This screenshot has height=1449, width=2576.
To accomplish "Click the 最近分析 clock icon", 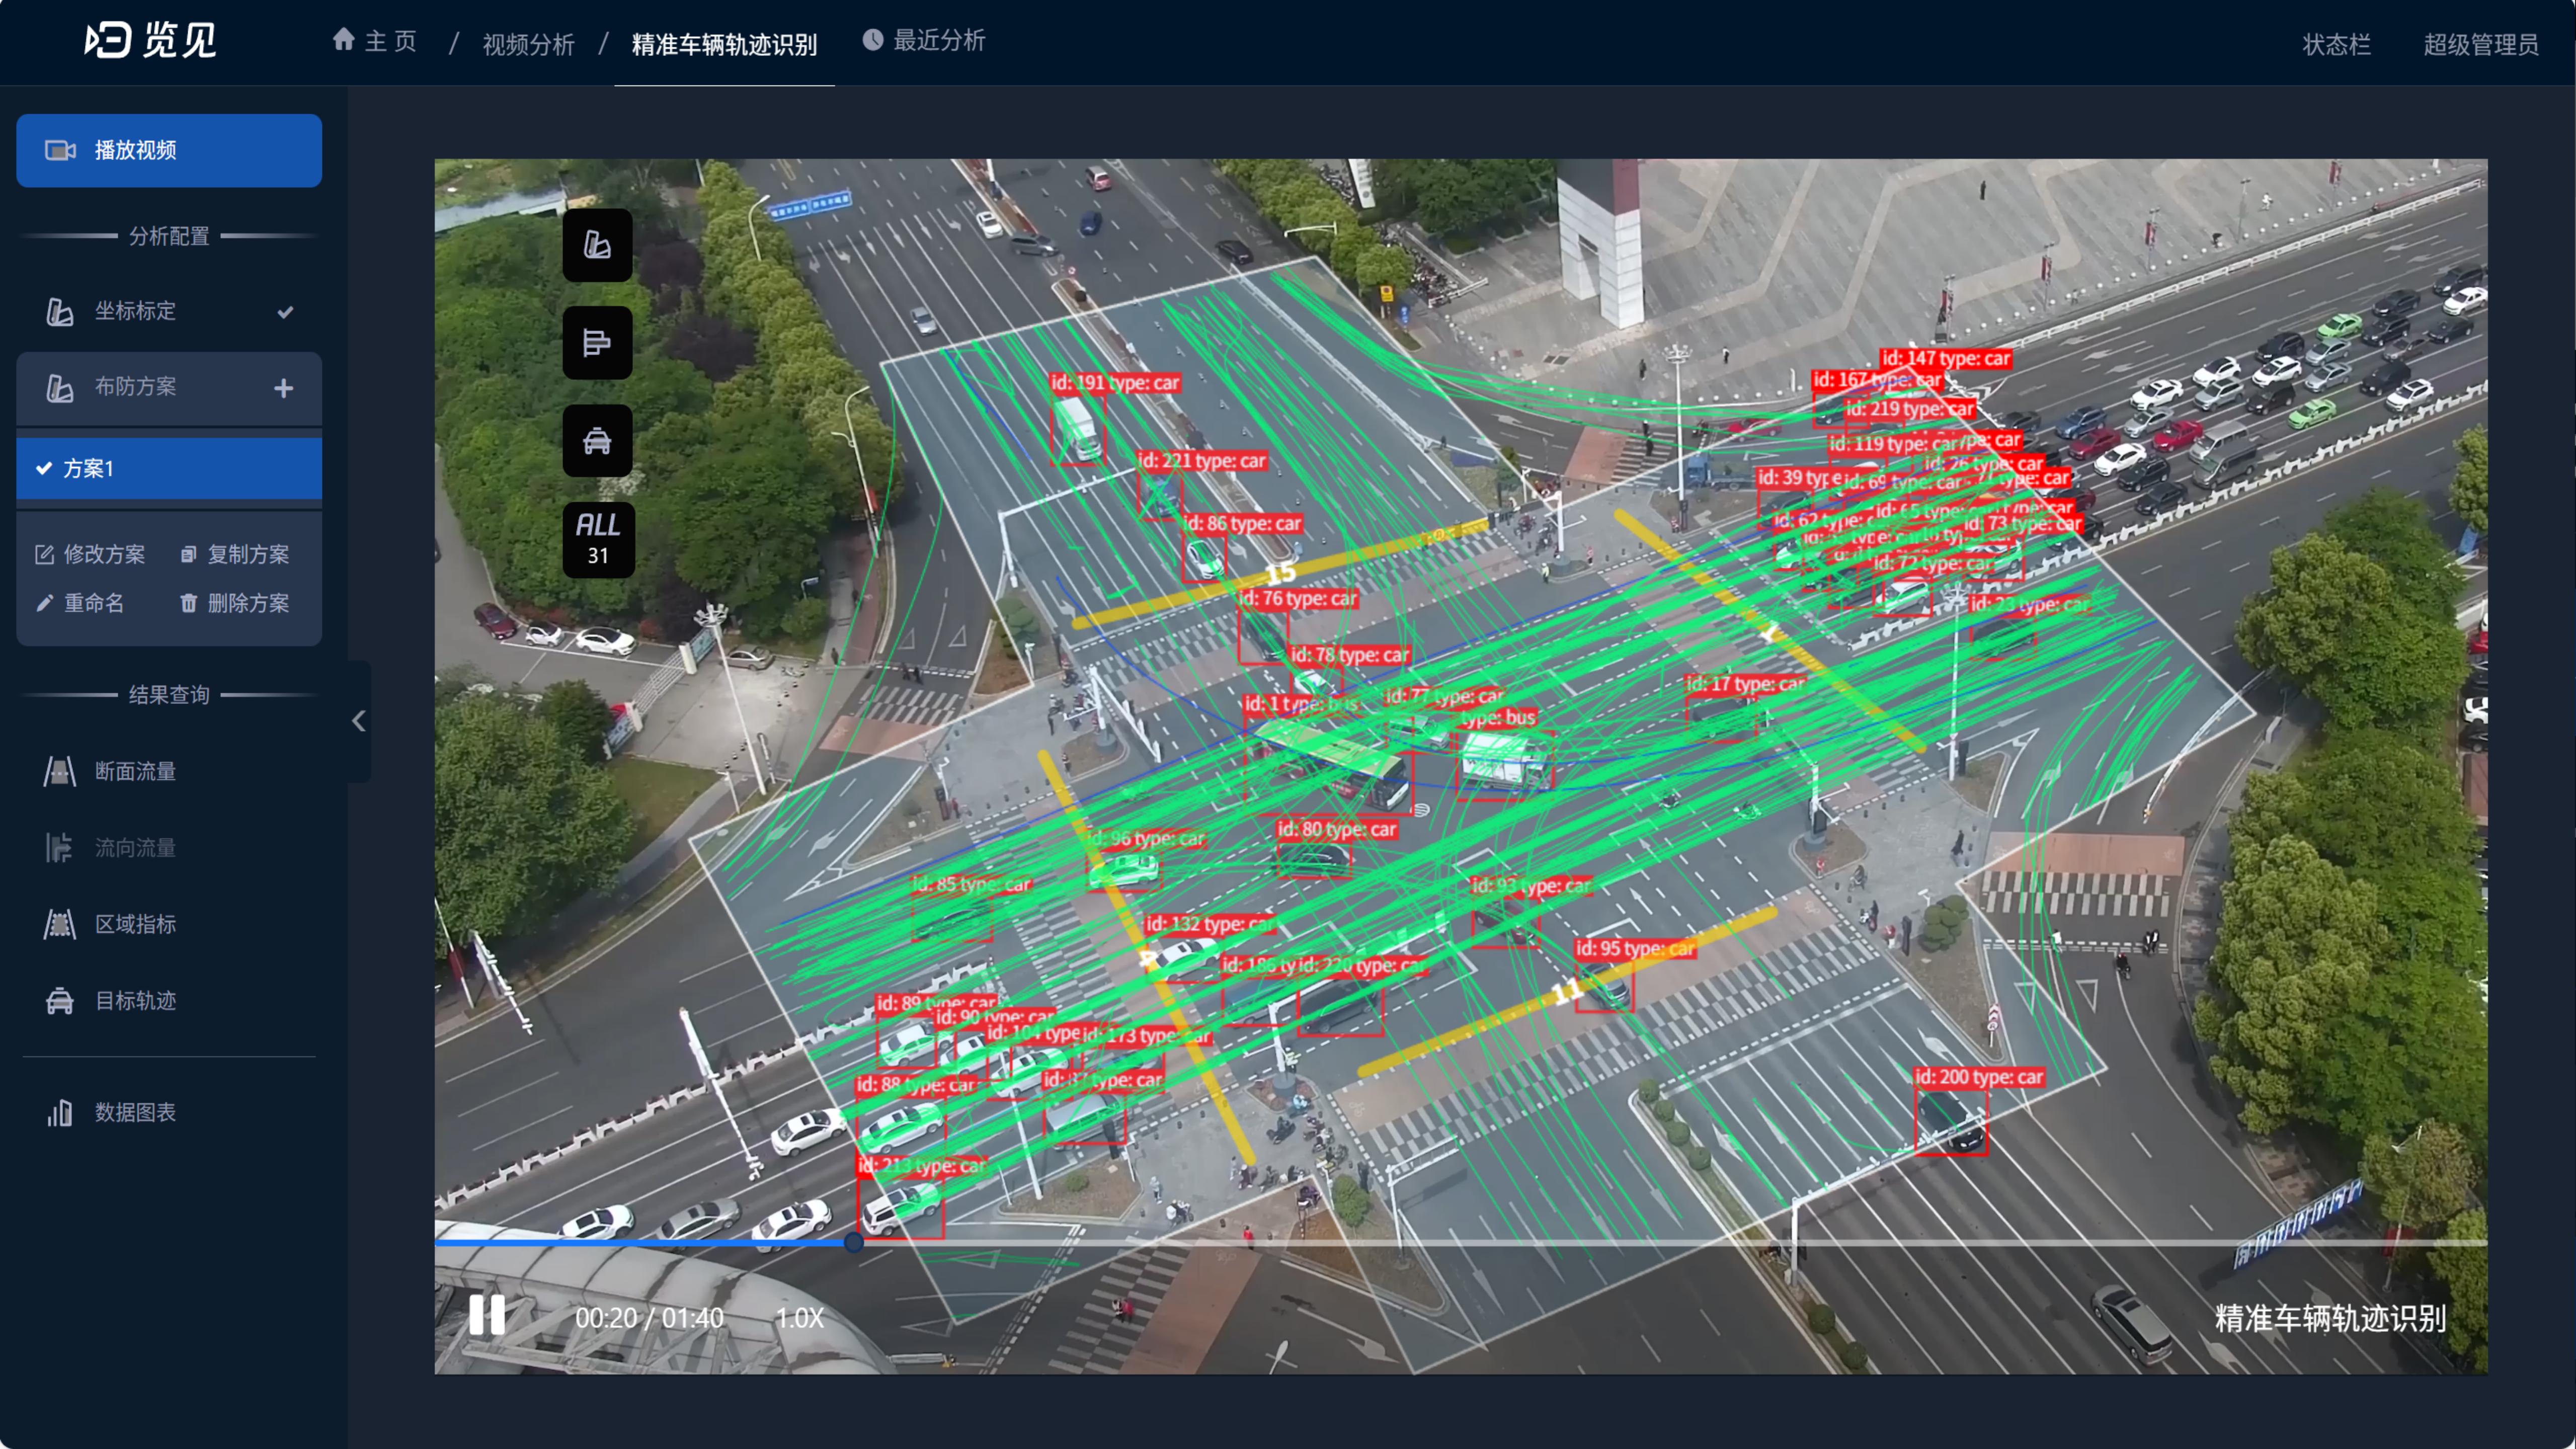I will pyautogui.click(x=873, y=40).
